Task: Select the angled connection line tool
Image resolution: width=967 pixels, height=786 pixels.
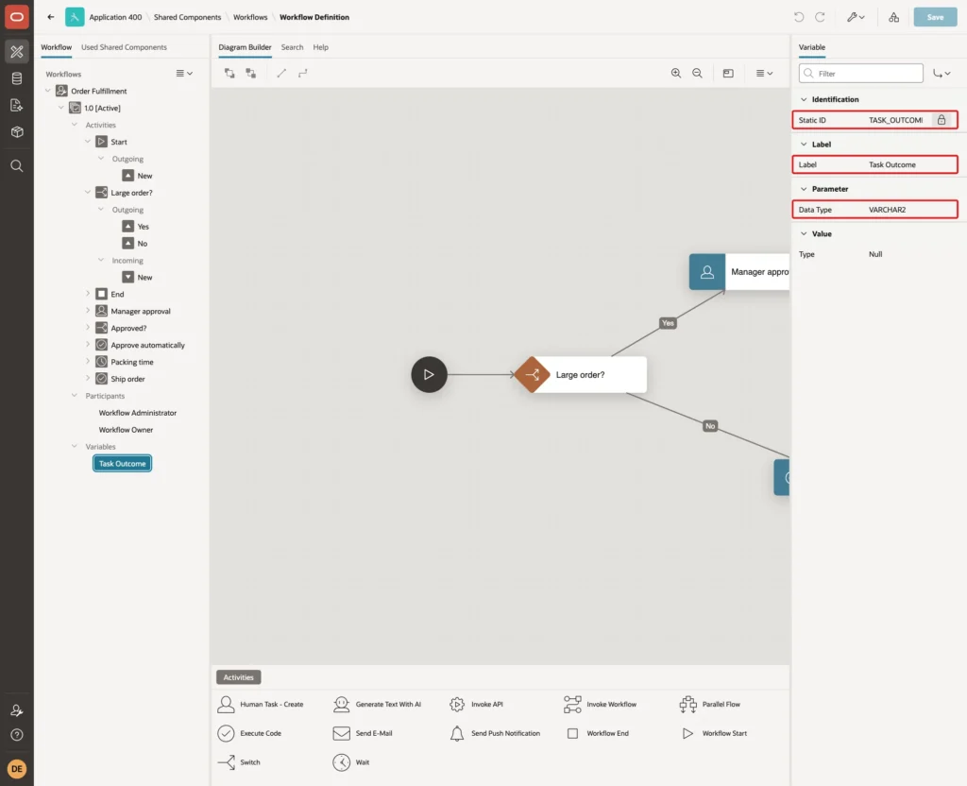Action: tap(302, 74)
